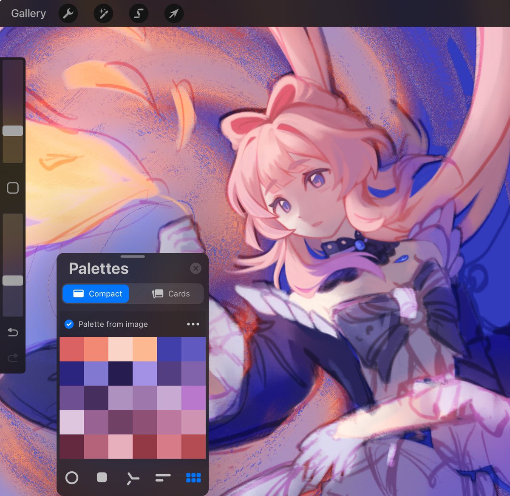Open the Actions wrench menu
510x496 pixels.
tap(68, 14)
